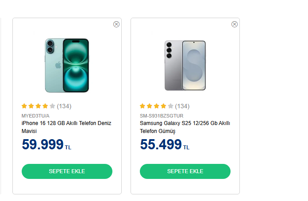The image size is (308, 201).
Task: Open the Galaxy S25 review count (134)
Action: (182, 106)
